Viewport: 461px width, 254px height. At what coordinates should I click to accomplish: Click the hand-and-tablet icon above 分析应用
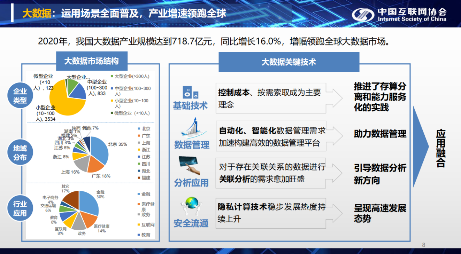click(x=189, y=166)
